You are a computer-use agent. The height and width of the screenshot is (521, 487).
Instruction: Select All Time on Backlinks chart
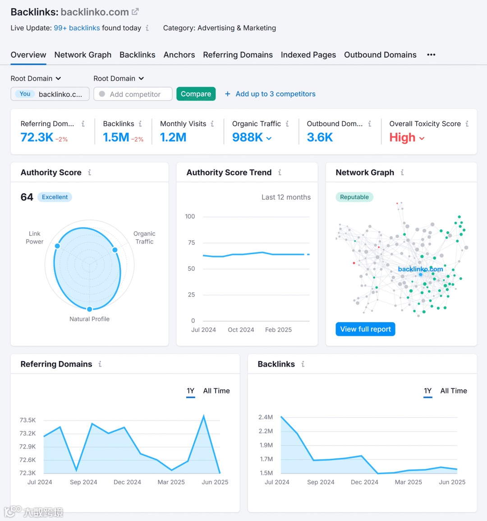(454, 391)
